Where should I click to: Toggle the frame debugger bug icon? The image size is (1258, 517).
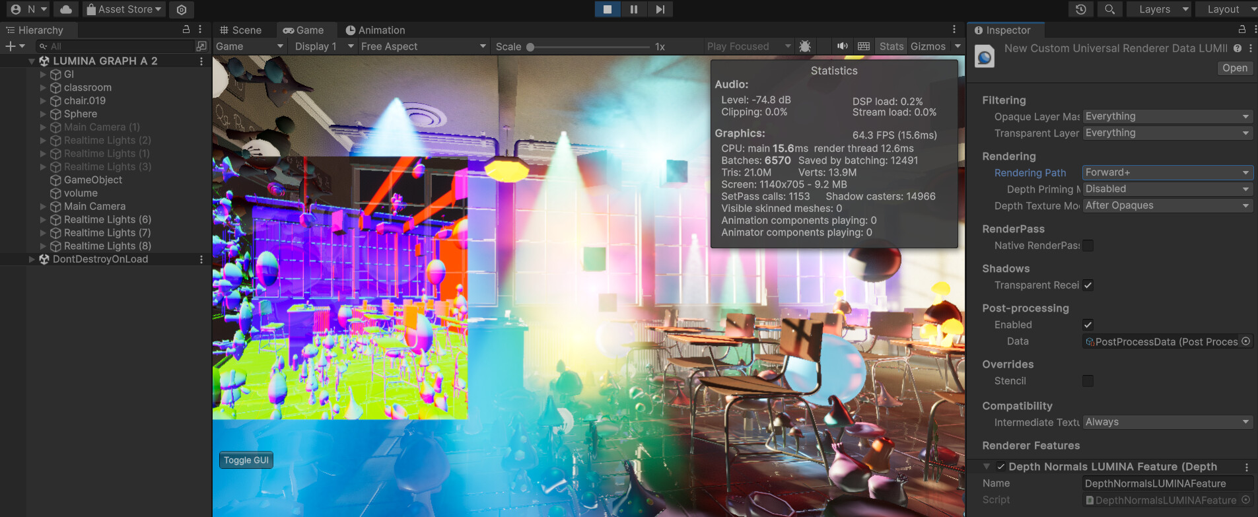point(805,46)
